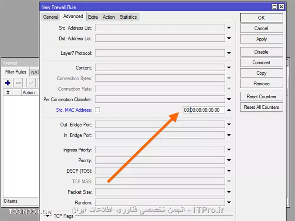This screenshot has height=221, width=295.
Task: Click the '0 items' status text
Action: (11, 201)
